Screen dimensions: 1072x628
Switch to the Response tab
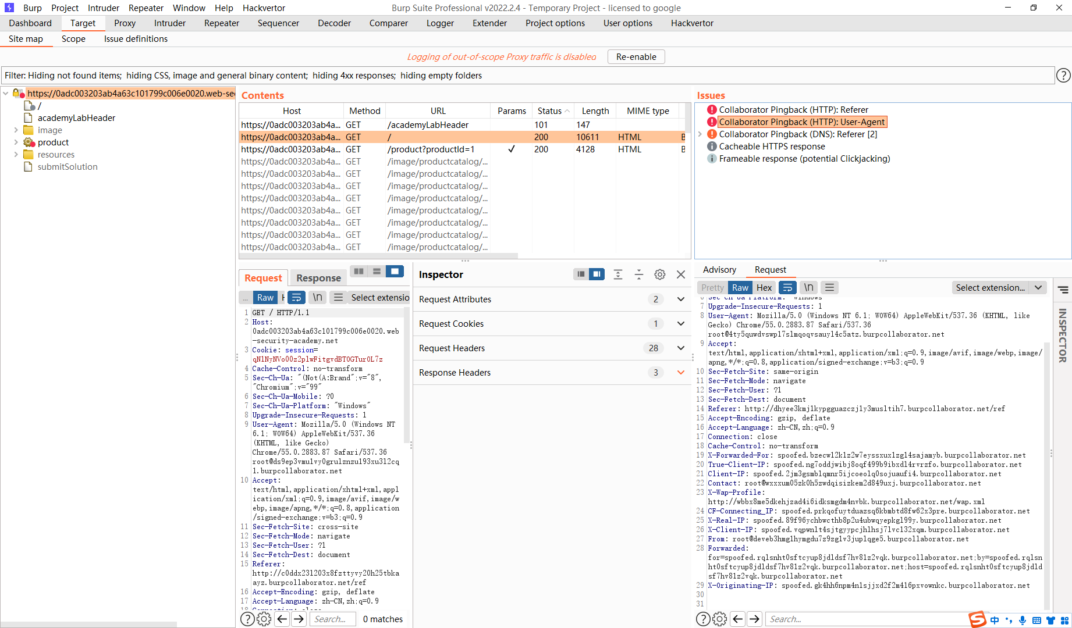pyautogui.click(x=318, y=278)
